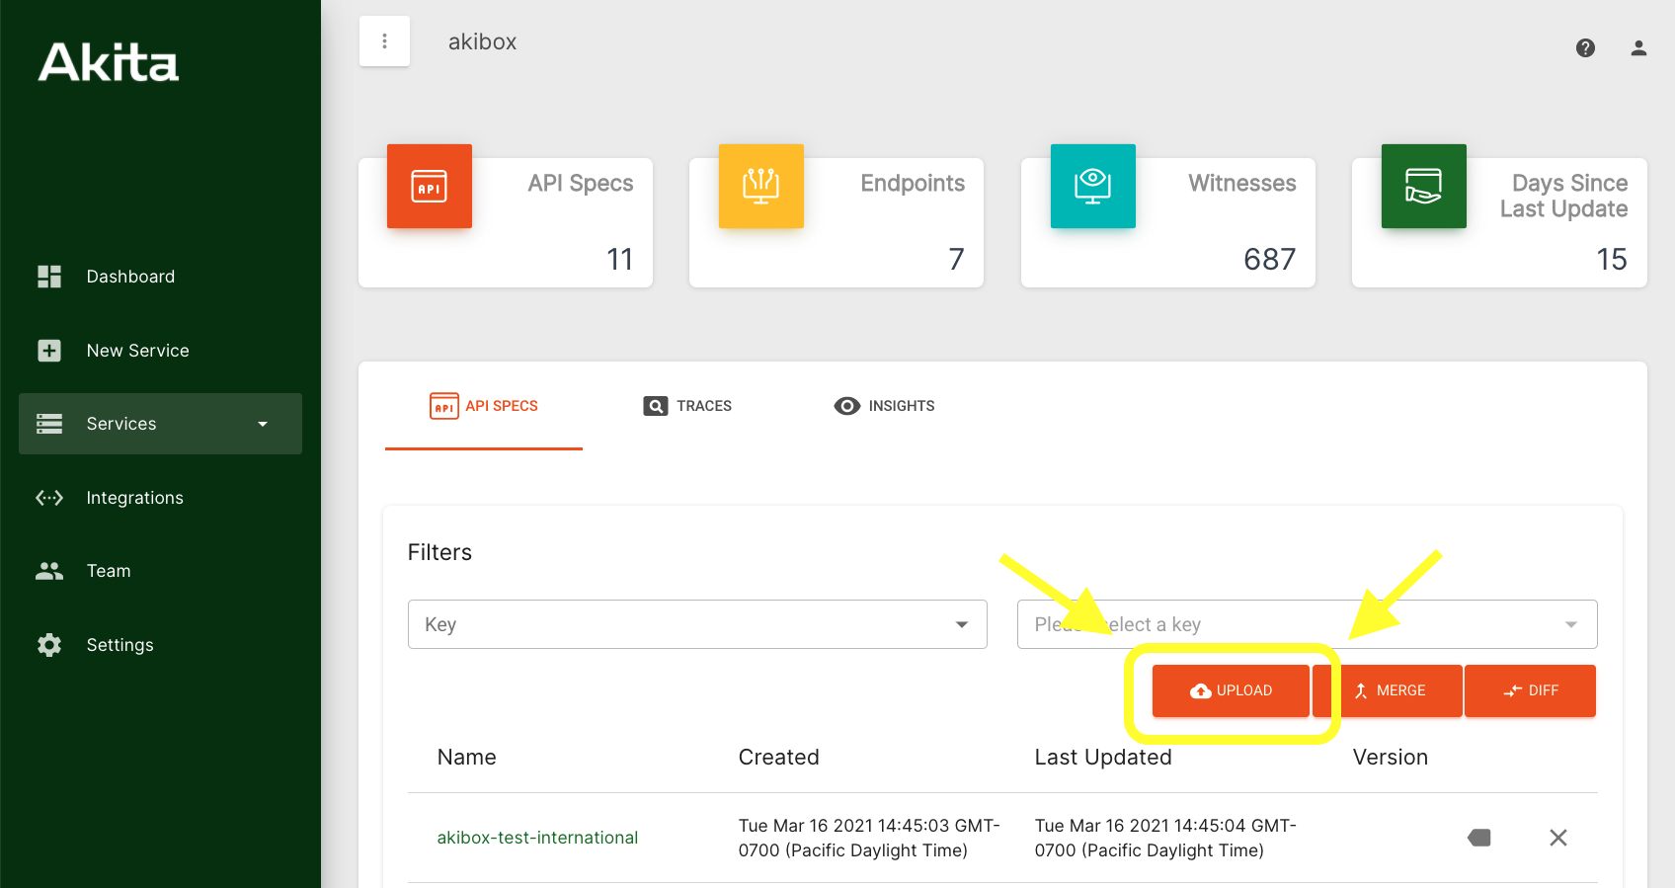Click the Name column header
Screen dimensions: 1675x888
467,758
